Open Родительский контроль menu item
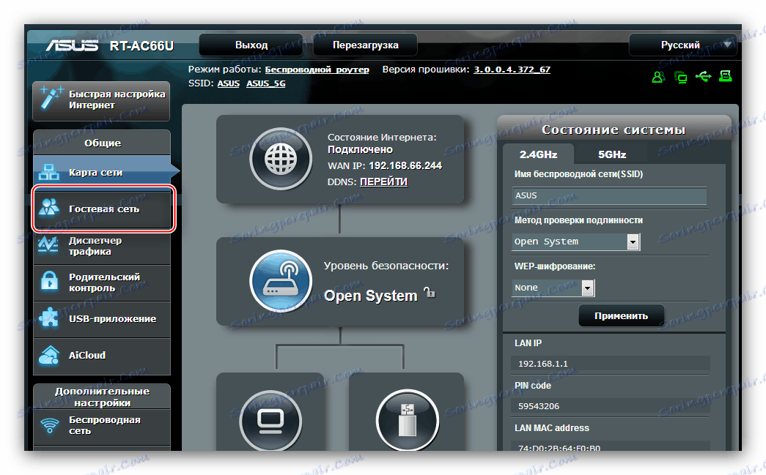This screenshot has width=766, height=475. [102, 283]
